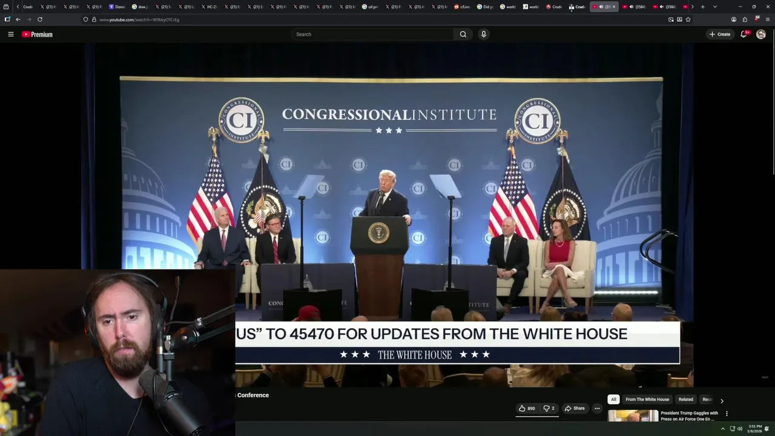Open YouTube notifications bell

(x=744, y=35)
